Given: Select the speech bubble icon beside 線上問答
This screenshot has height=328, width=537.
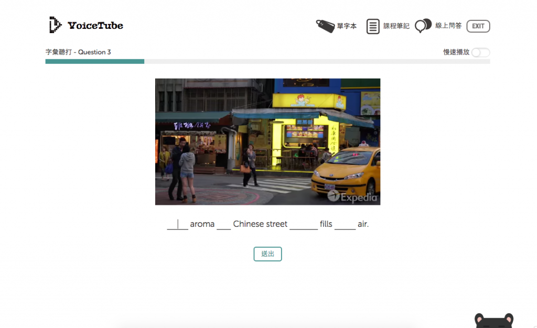Looking at the screenshot, I should point(423,26).
